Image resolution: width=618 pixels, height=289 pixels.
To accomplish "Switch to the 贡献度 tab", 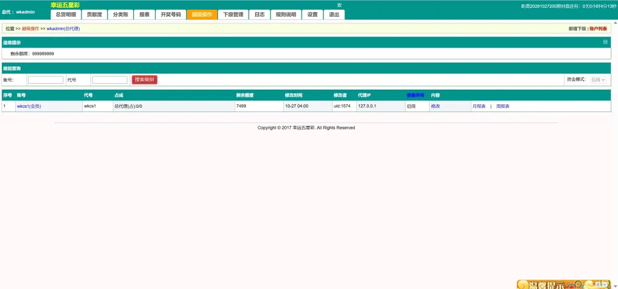I will [x=95, y=14].
